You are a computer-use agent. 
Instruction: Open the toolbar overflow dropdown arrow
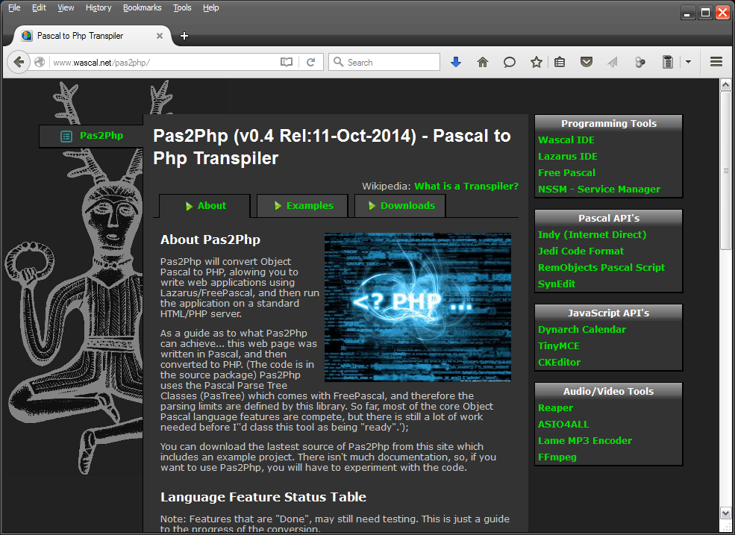[x=688, y=62]
